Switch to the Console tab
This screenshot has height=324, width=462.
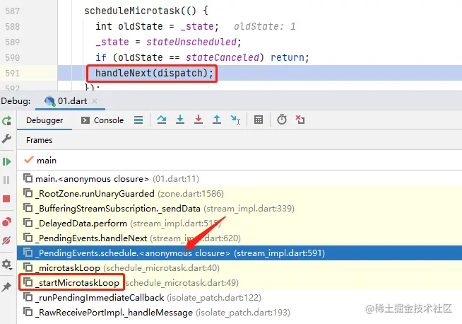(102, 120)
